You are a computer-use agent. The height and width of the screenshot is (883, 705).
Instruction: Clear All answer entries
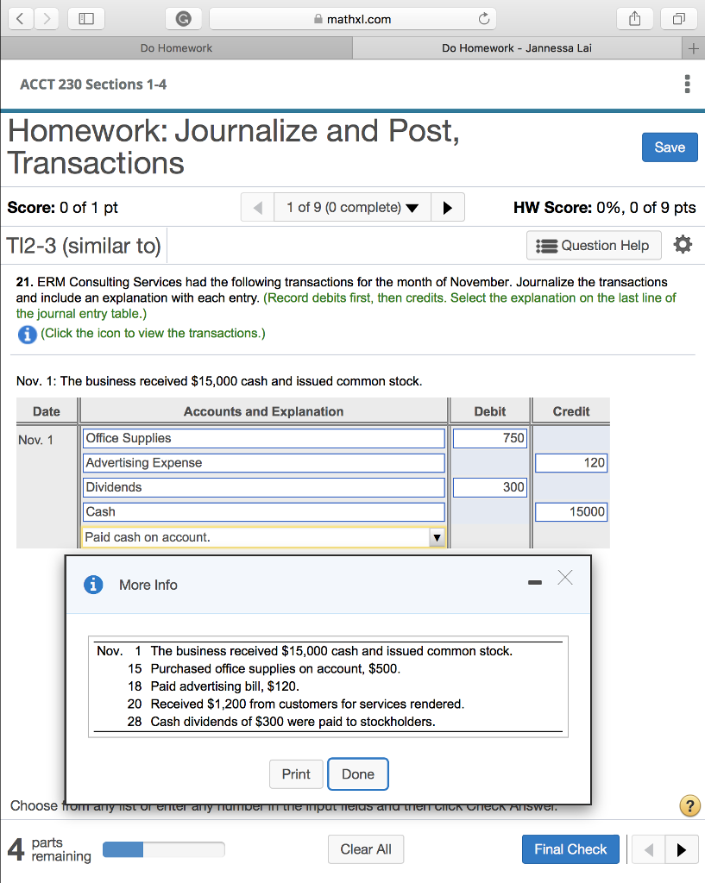pyautogui.click(x=366, y=849)
